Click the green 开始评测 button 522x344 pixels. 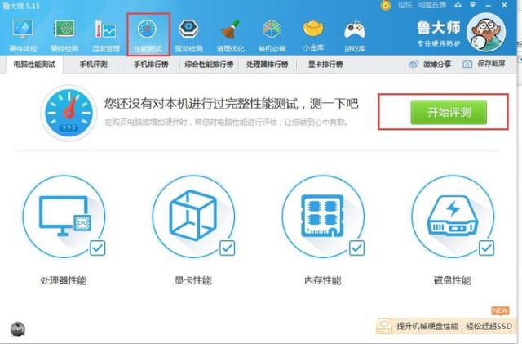[449, 113]
